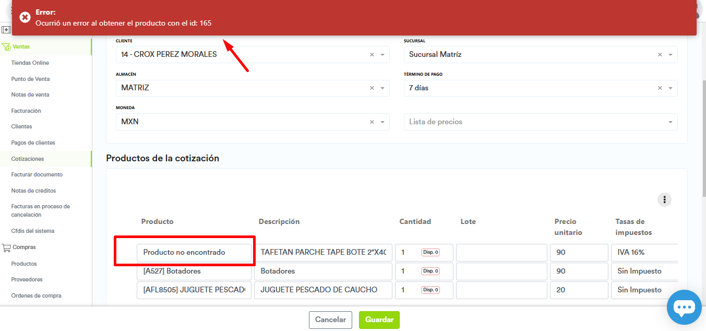The width and height of the screenshot is (706, 331).
Task: Click the red error close icon
Action: tap(25, 17)
